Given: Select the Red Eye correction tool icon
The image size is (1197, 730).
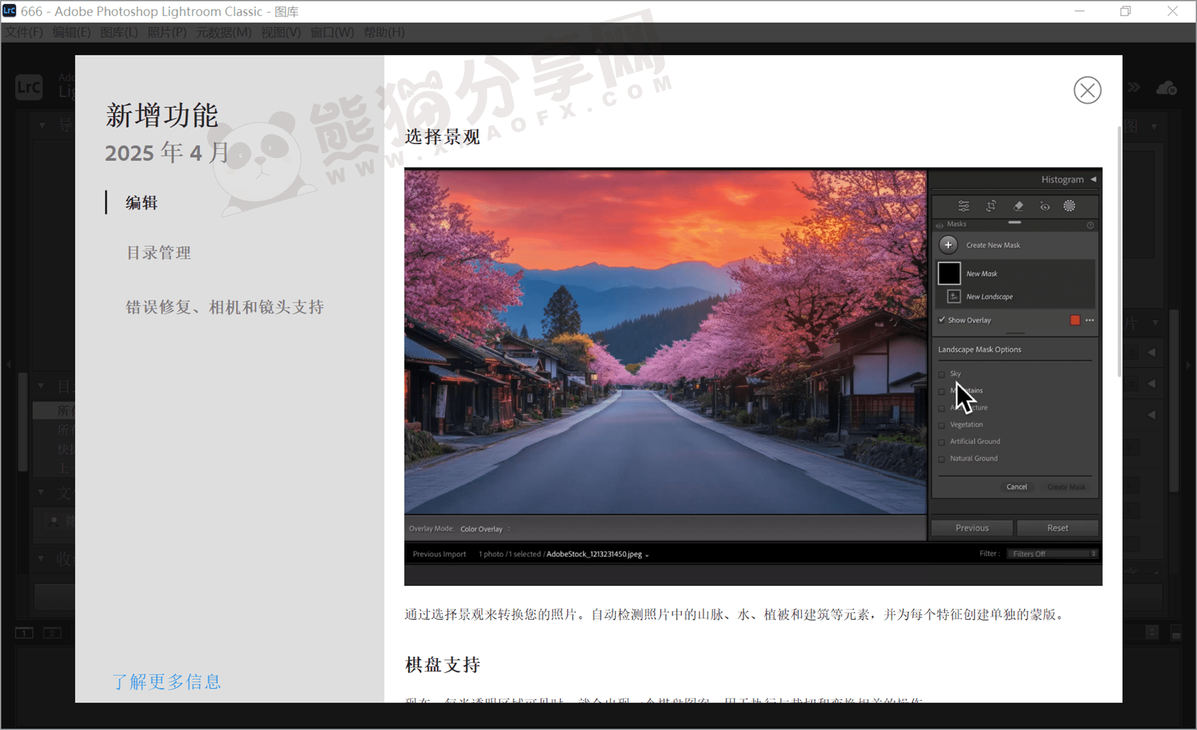Looking at the screenshot, I should pos(1045,206).
